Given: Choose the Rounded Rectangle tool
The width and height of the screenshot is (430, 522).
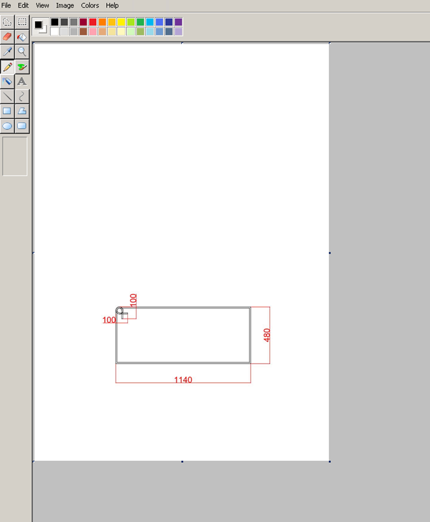Looking at the screenshot, I should coord(22,126).
